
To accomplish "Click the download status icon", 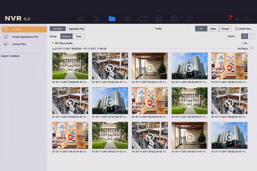I will pos(237,19).
